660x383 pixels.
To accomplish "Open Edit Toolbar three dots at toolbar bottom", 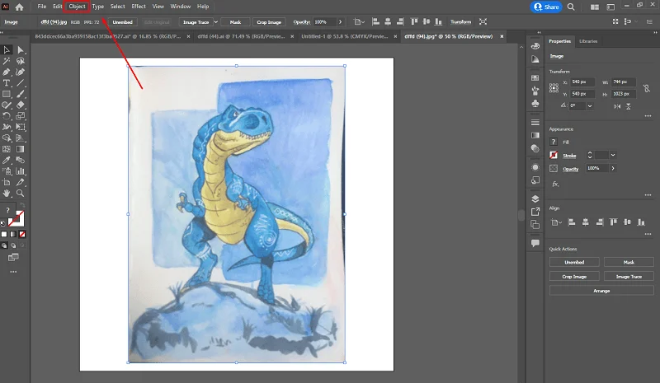I will 13,272.
